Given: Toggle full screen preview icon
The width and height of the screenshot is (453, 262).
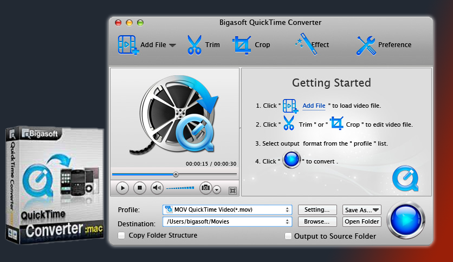Looking at the screenshot, I should click(232, 191).
